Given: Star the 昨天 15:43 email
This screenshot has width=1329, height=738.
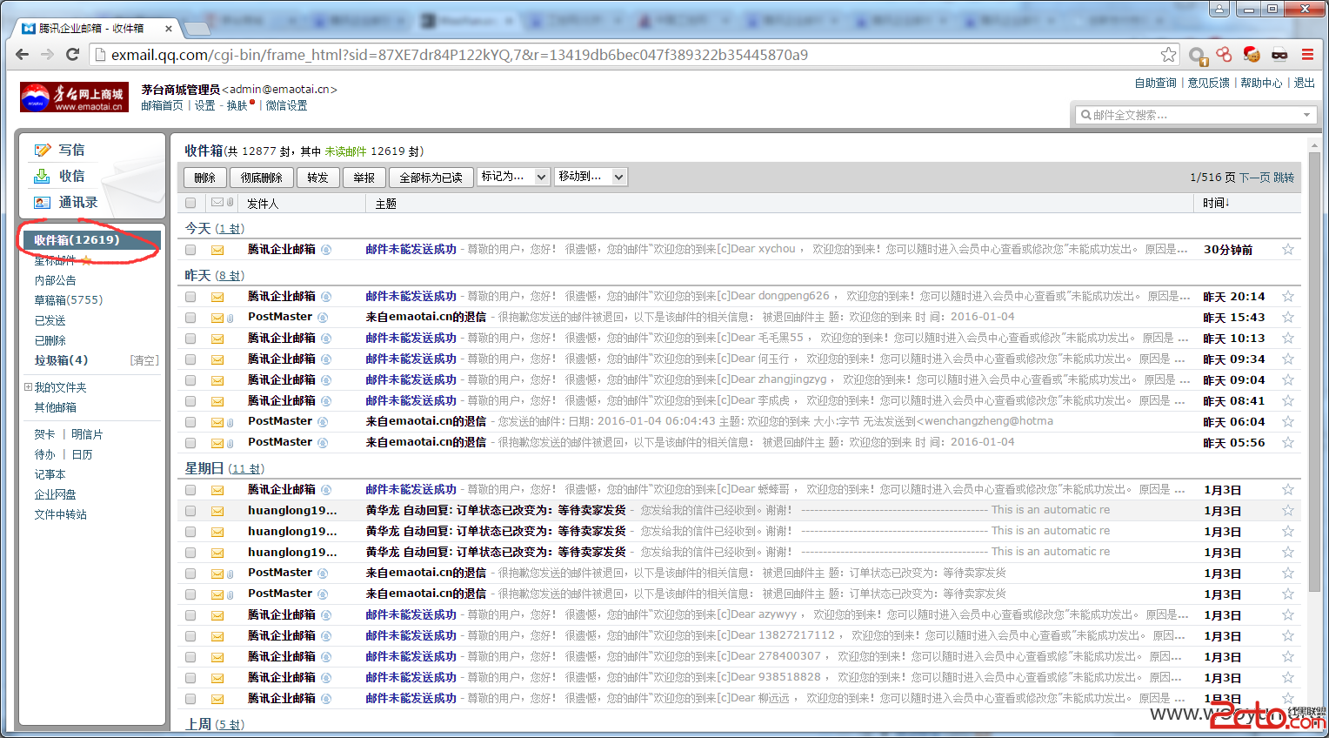Looking at the screenshot, I should (x=1288, y=317).
